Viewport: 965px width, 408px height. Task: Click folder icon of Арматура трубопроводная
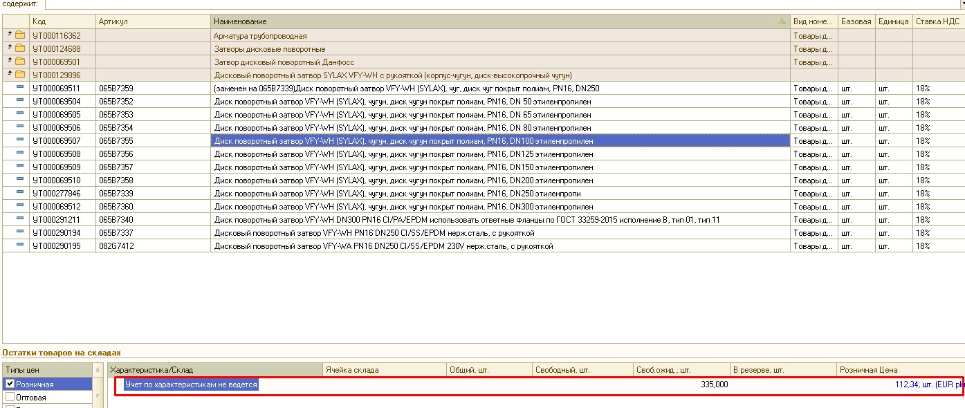(x=20, y=35)
